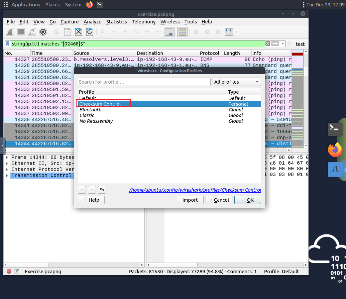This screenshot has width=346, height=299.
Task: Open the Analyze menu
Action: pyautogui.click(x=93, y=22)
